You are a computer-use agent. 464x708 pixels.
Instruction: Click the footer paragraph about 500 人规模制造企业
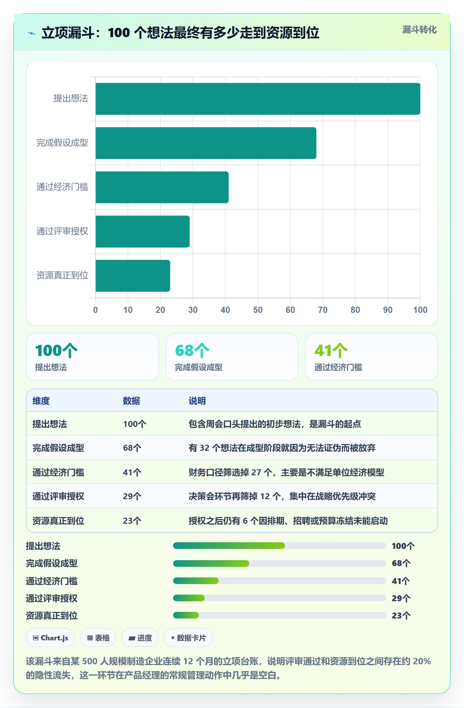(x=228, y=668)
